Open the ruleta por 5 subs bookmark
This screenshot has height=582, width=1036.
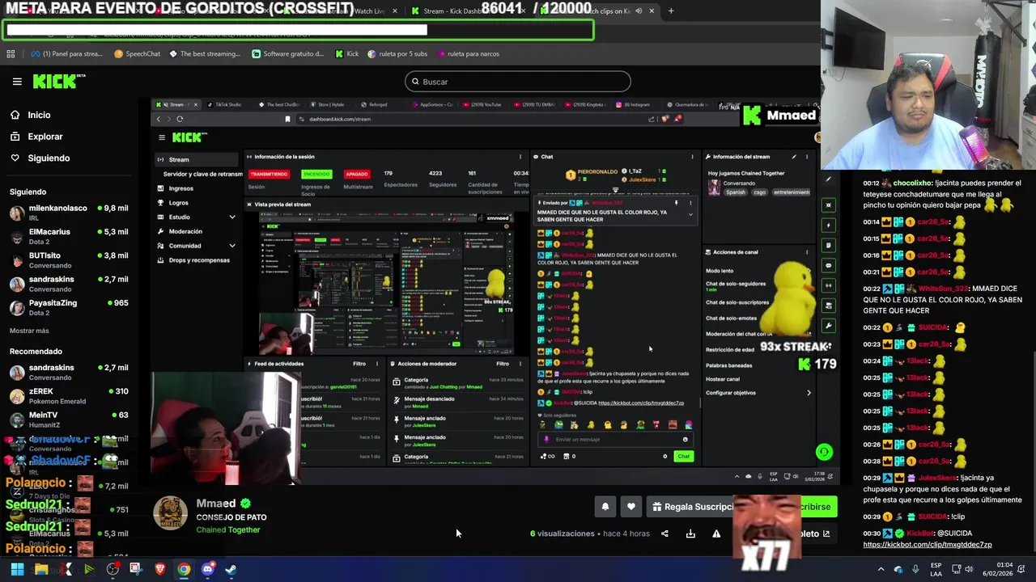397,54
